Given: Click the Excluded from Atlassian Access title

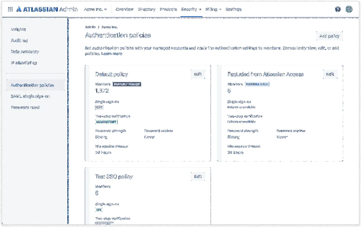Looking at the screenshot, I should pos(266,74).
